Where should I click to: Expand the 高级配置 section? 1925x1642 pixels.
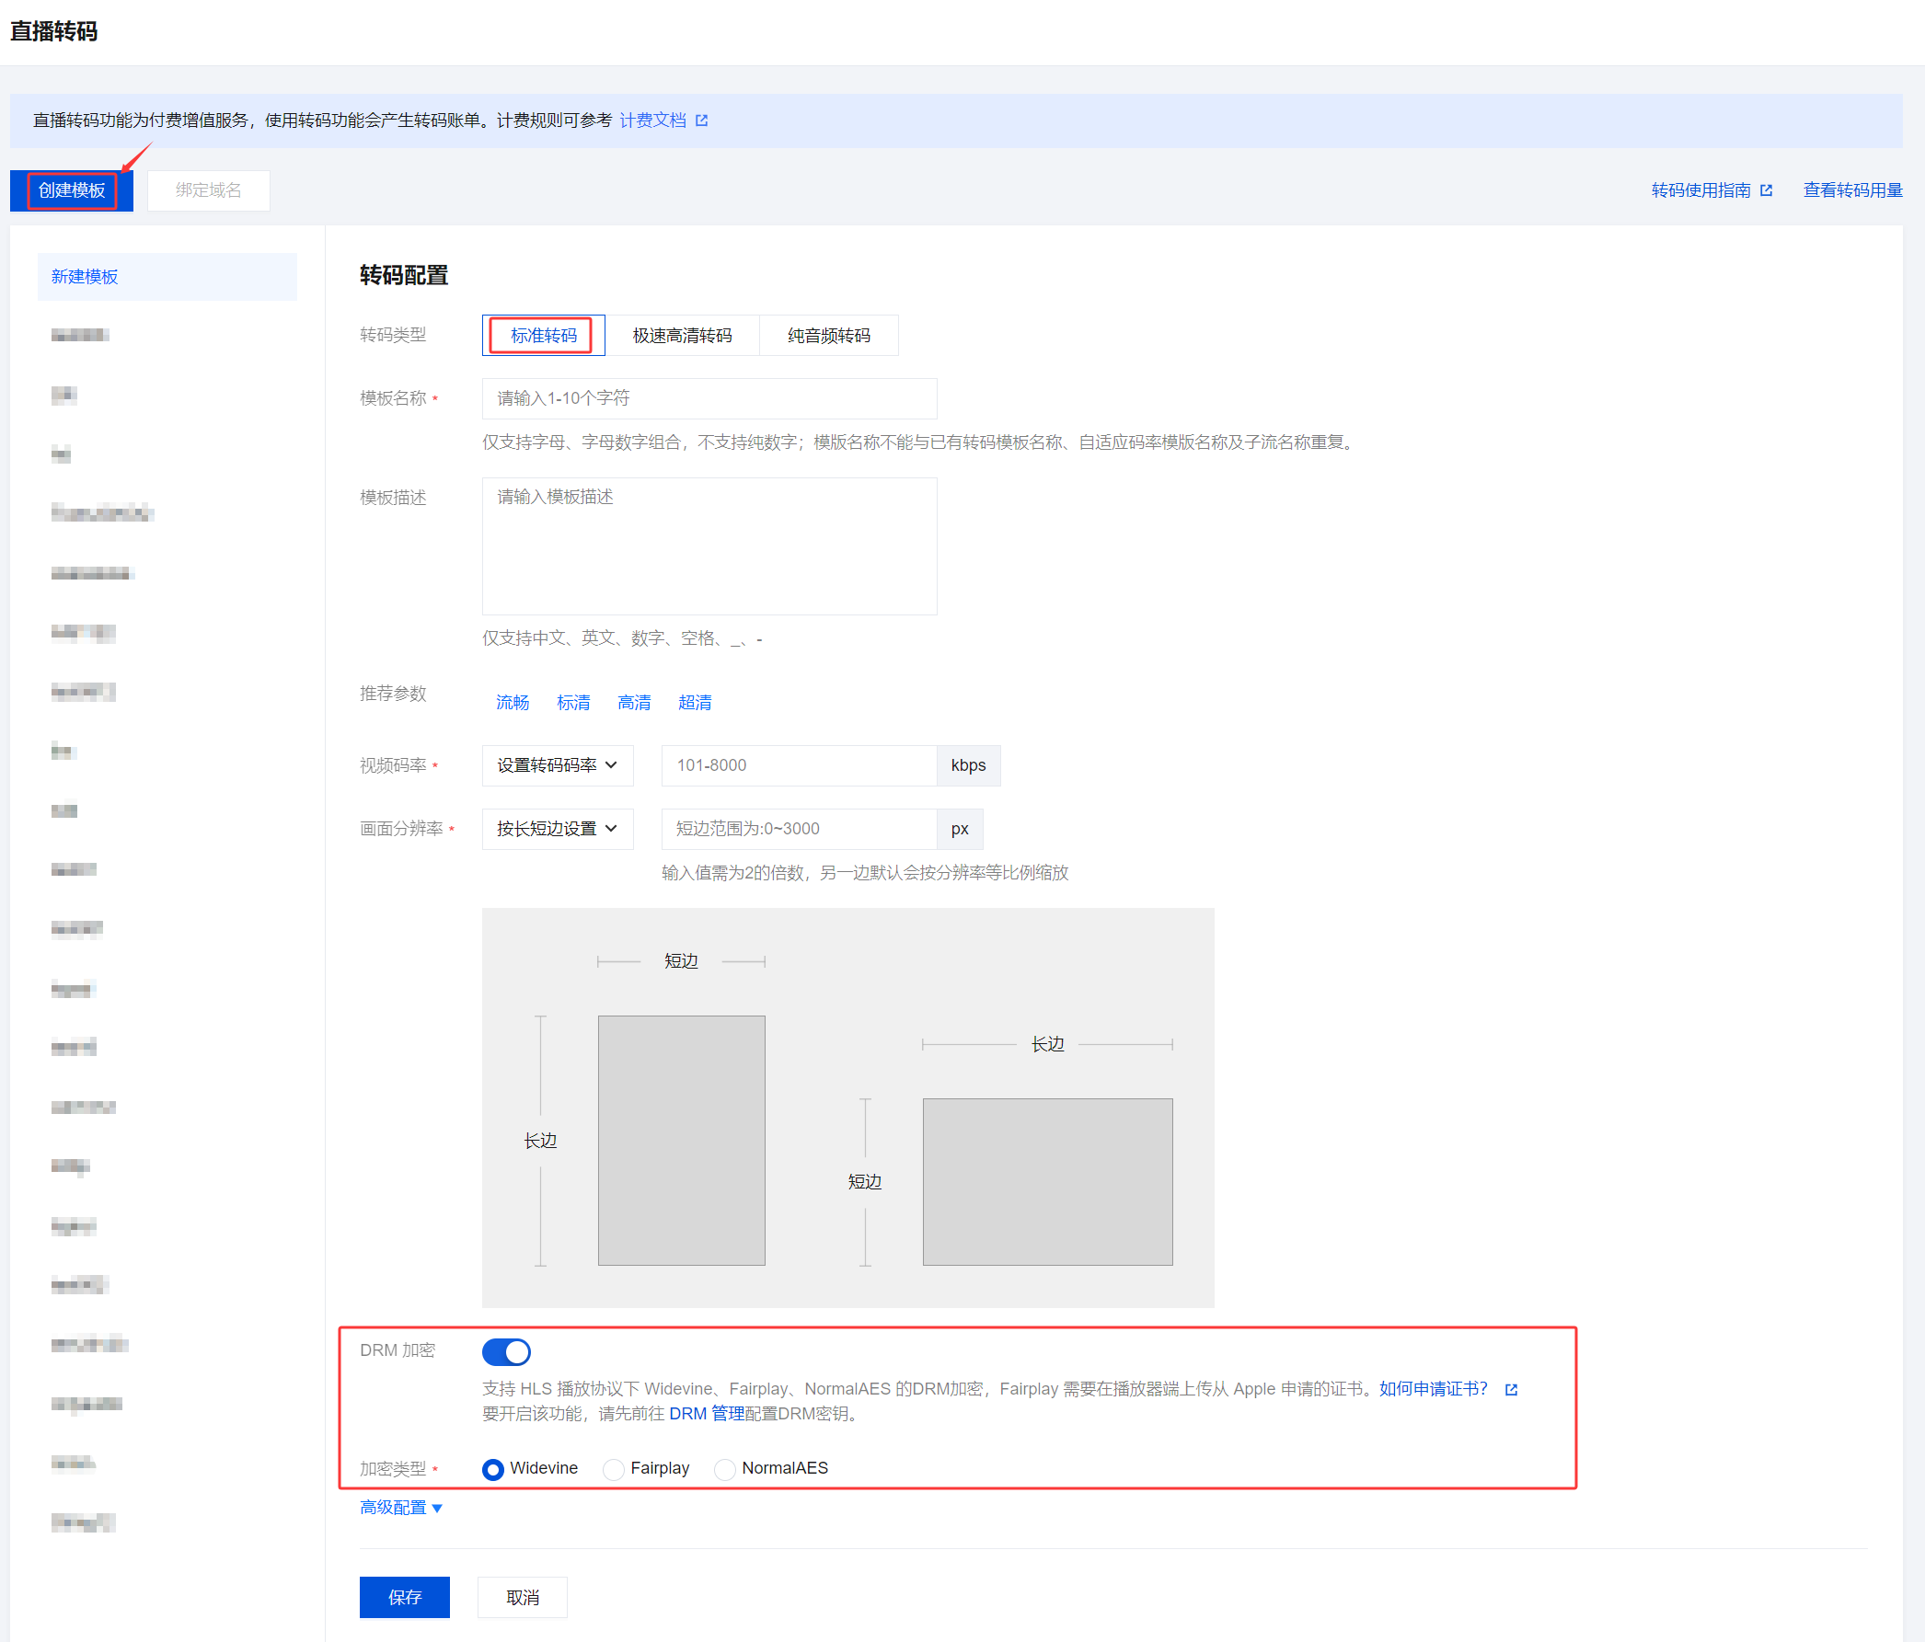point(400,1508)
